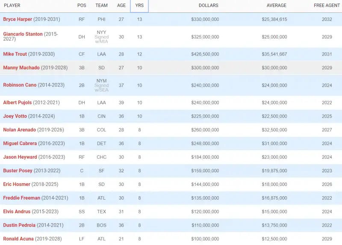Image resolution: width=342 pixels, height=245 pixels.
Task: Sort table by AGE column header
Action: [x=121, y=6]
